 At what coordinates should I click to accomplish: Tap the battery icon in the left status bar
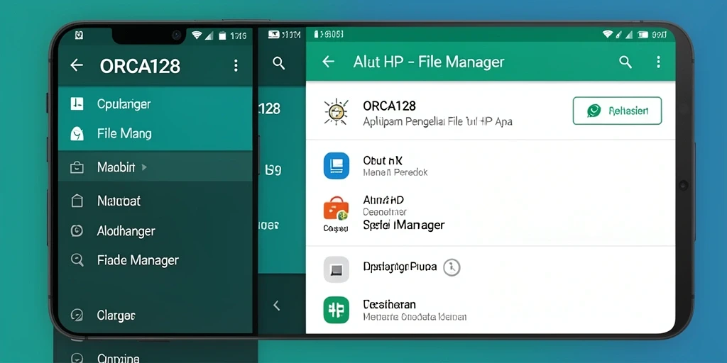click(x=222, y=35)
